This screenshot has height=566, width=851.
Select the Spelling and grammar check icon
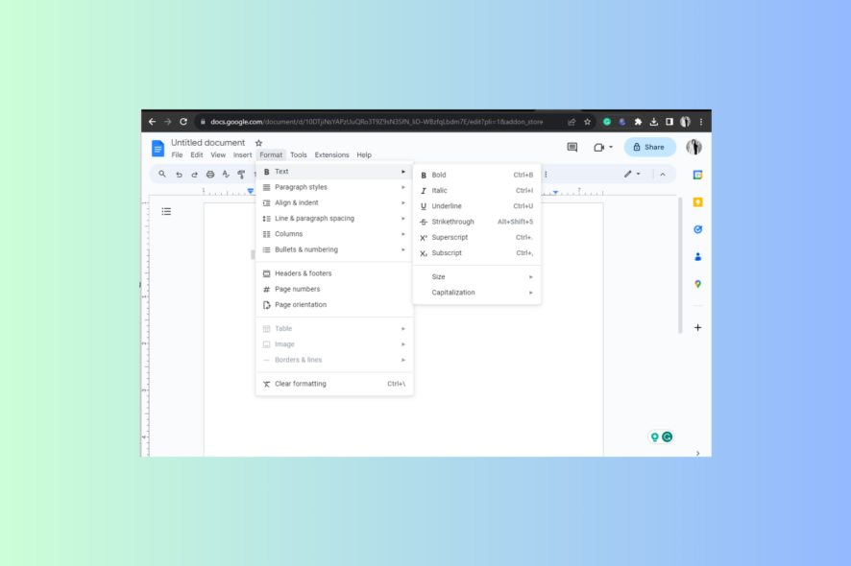coord(225,174)
